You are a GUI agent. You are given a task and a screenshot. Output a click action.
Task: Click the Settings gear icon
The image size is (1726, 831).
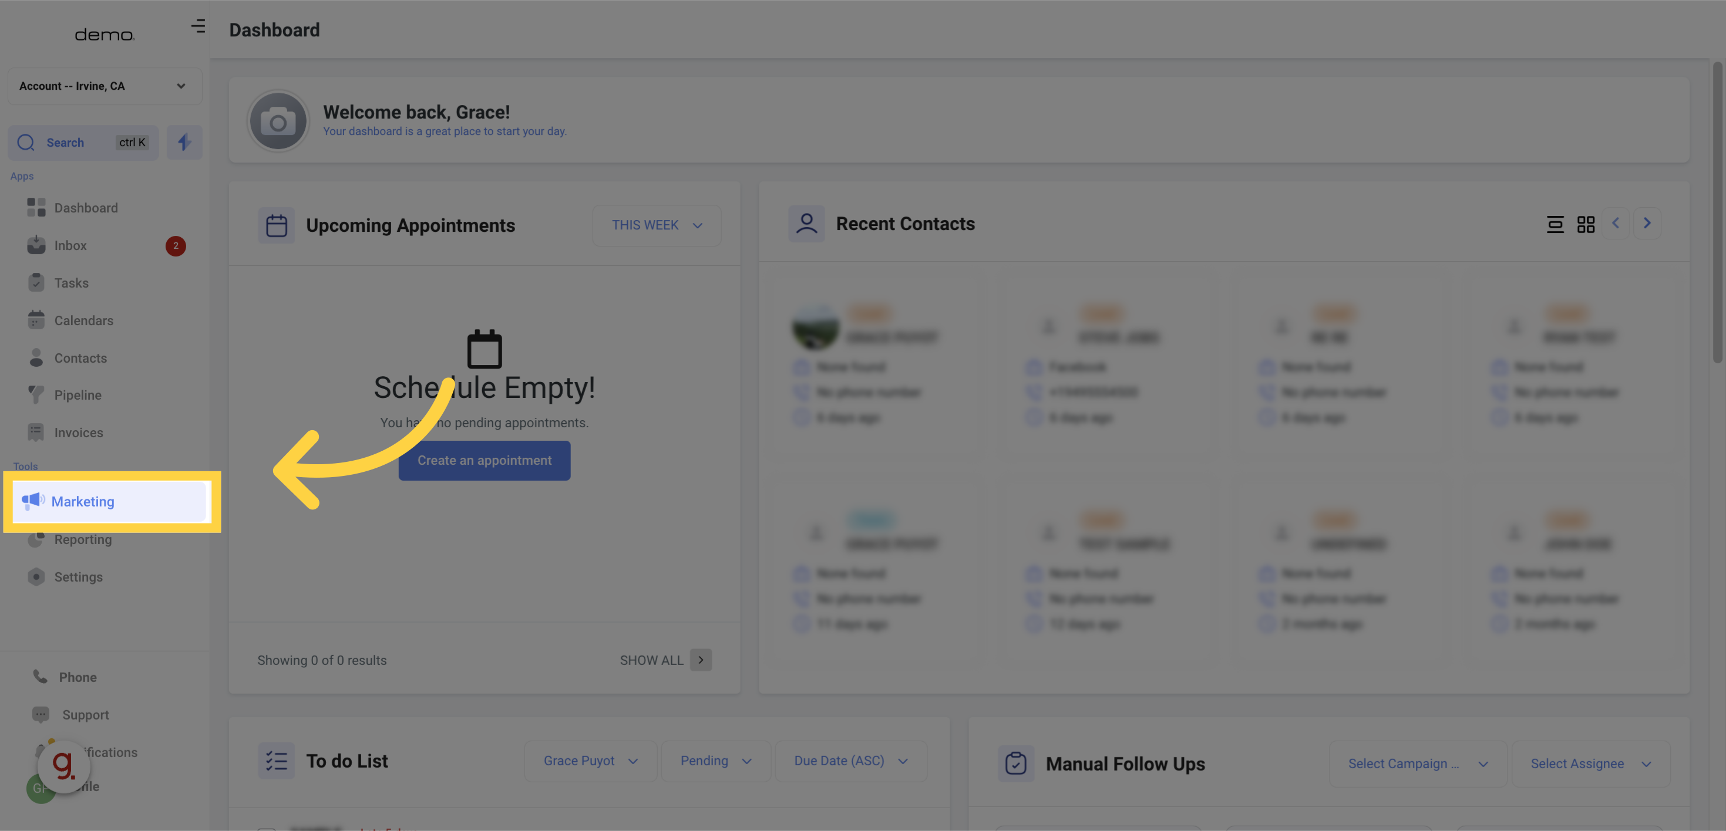[36, 576]
